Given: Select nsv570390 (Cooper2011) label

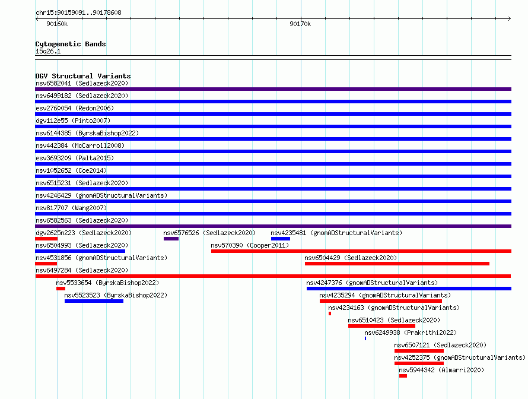Looking at the screenshot, I should [250, 245].
